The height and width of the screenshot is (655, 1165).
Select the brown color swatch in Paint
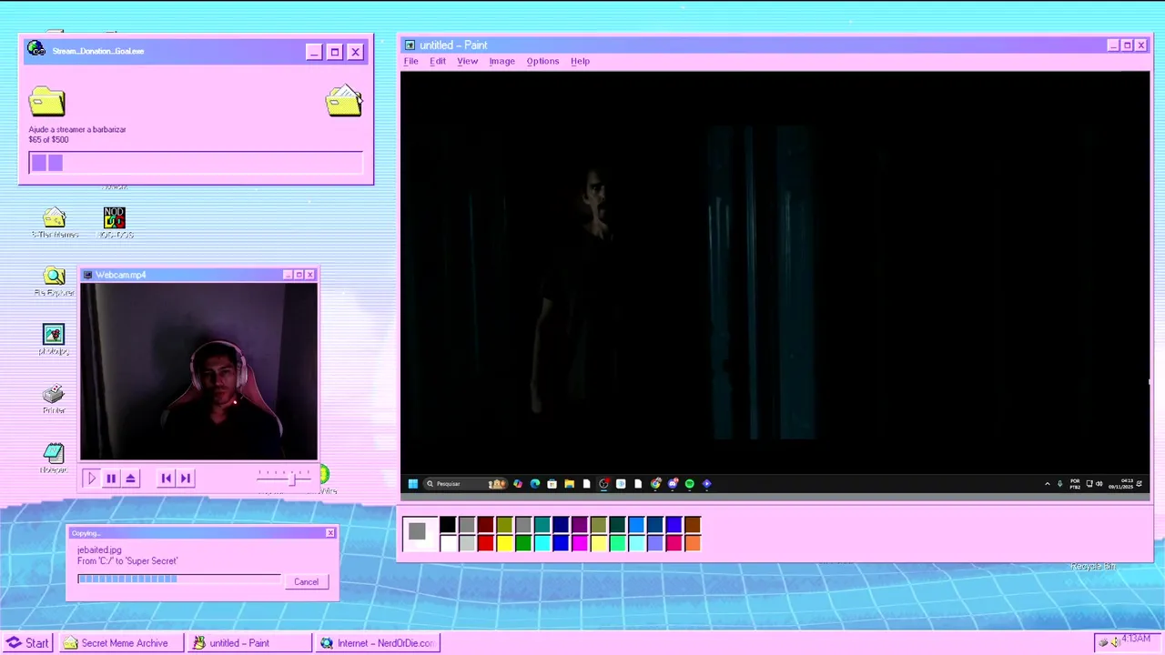693,525
